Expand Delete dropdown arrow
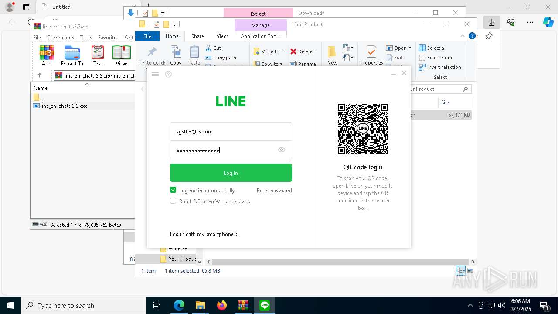558x314 pixels. point(316,51)
